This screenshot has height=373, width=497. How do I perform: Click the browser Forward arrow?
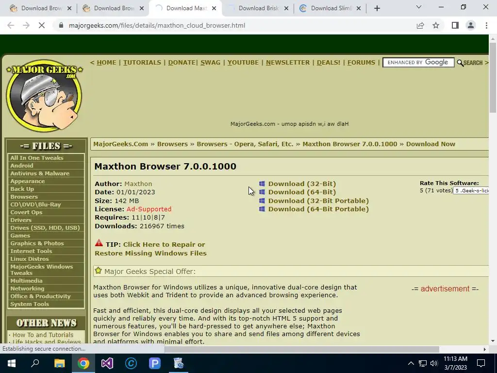point(26,25)
